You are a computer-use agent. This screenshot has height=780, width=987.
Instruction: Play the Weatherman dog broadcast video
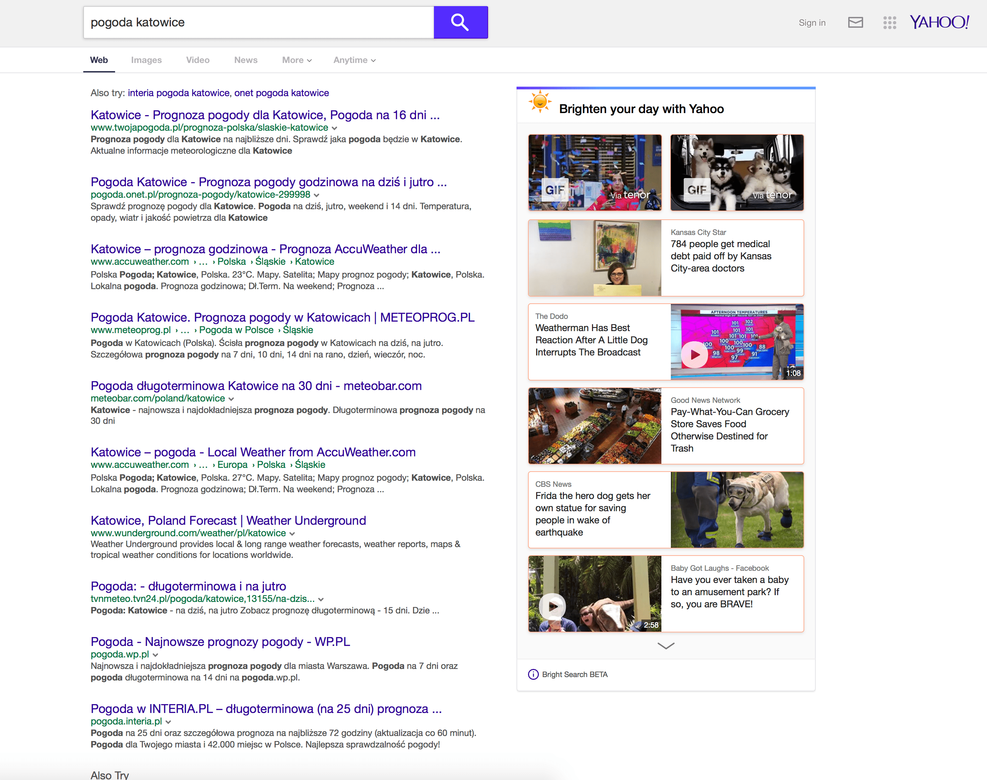click(x=694, y=354)
